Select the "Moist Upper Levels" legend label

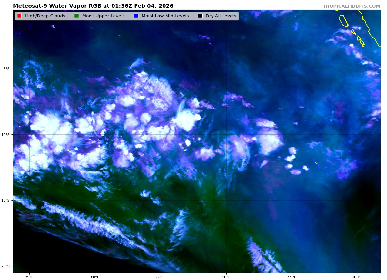click(103, 16)
